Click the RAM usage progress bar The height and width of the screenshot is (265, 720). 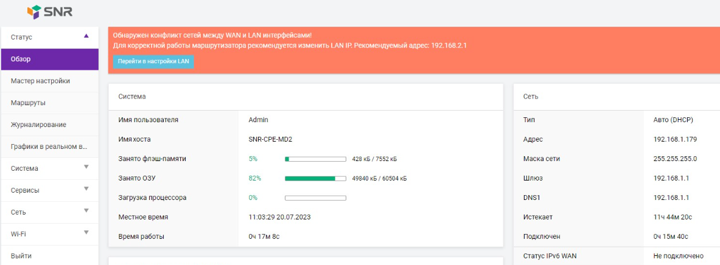click(315, 179)
